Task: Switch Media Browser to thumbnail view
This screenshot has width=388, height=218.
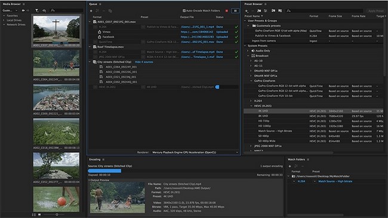Action: (x=39, y=214)
